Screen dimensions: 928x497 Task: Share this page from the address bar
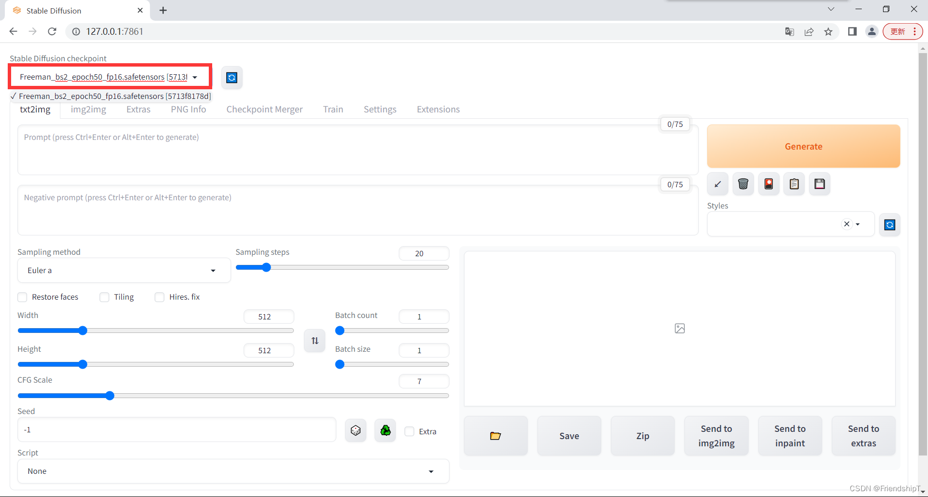[809, 31]
